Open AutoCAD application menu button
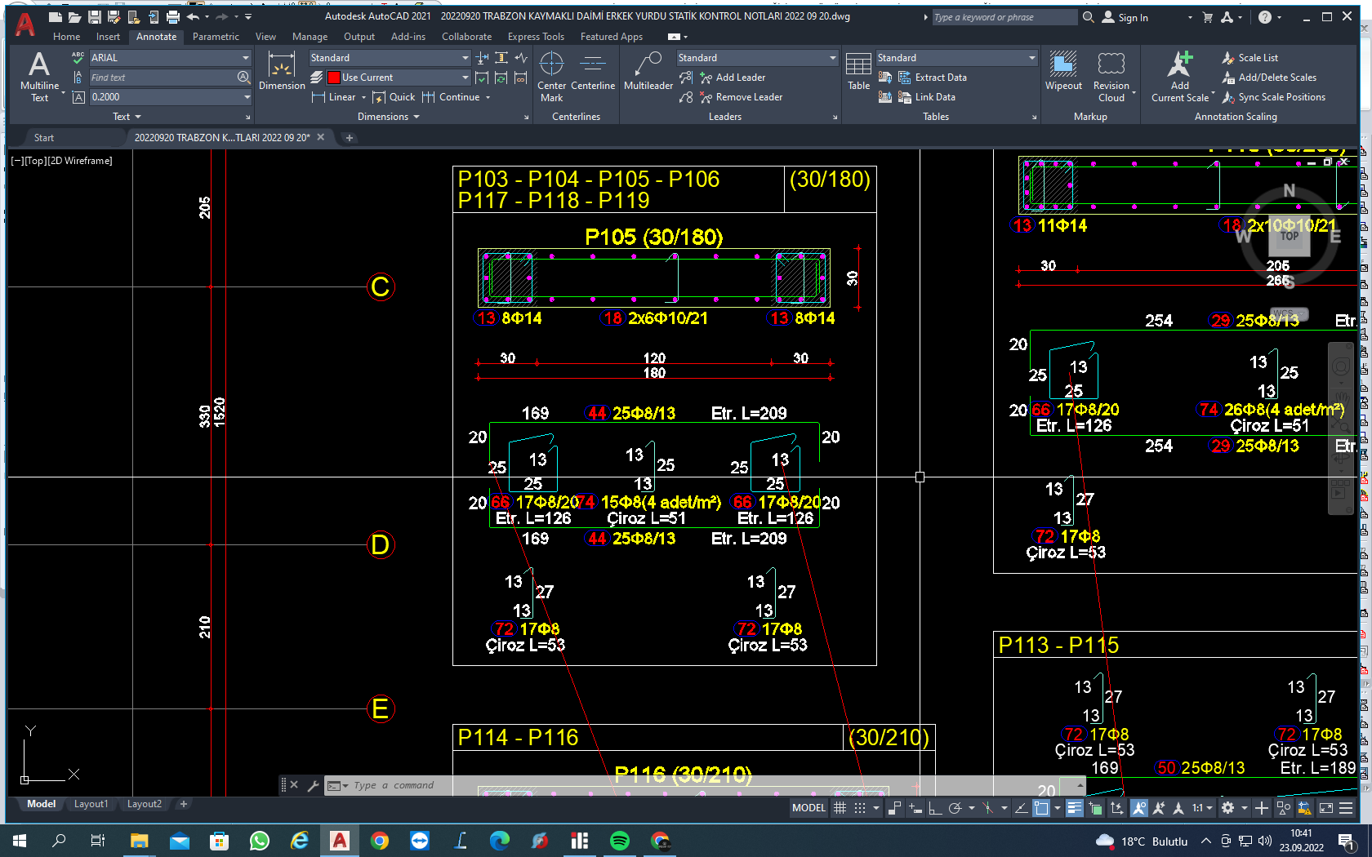This screenshot has height=857, width=1372. coord(25,24)
